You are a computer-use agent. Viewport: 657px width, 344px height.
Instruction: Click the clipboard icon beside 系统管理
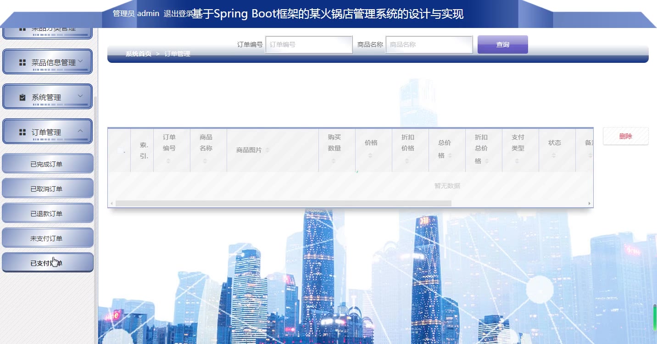pos(22,97)
